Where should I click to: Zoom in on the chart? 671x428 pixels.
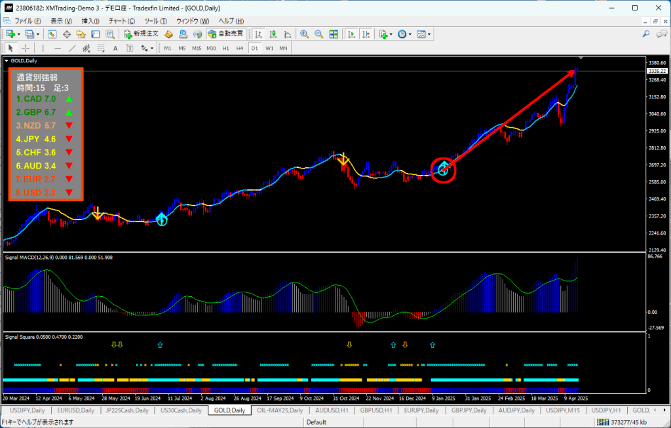click(x=304, y=34)
